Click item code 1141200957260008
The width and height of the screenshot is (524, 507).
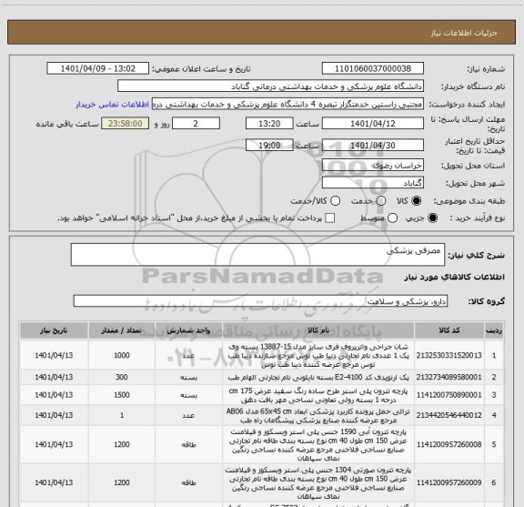coord(449,444)
